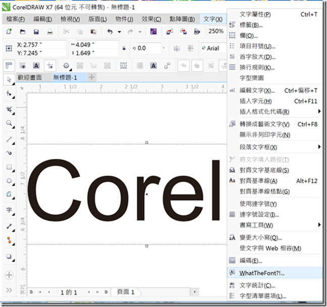The width and height of the screenshot is (327, 307).
Task: Select the Drop shadow tool
Action: (9, 256)
